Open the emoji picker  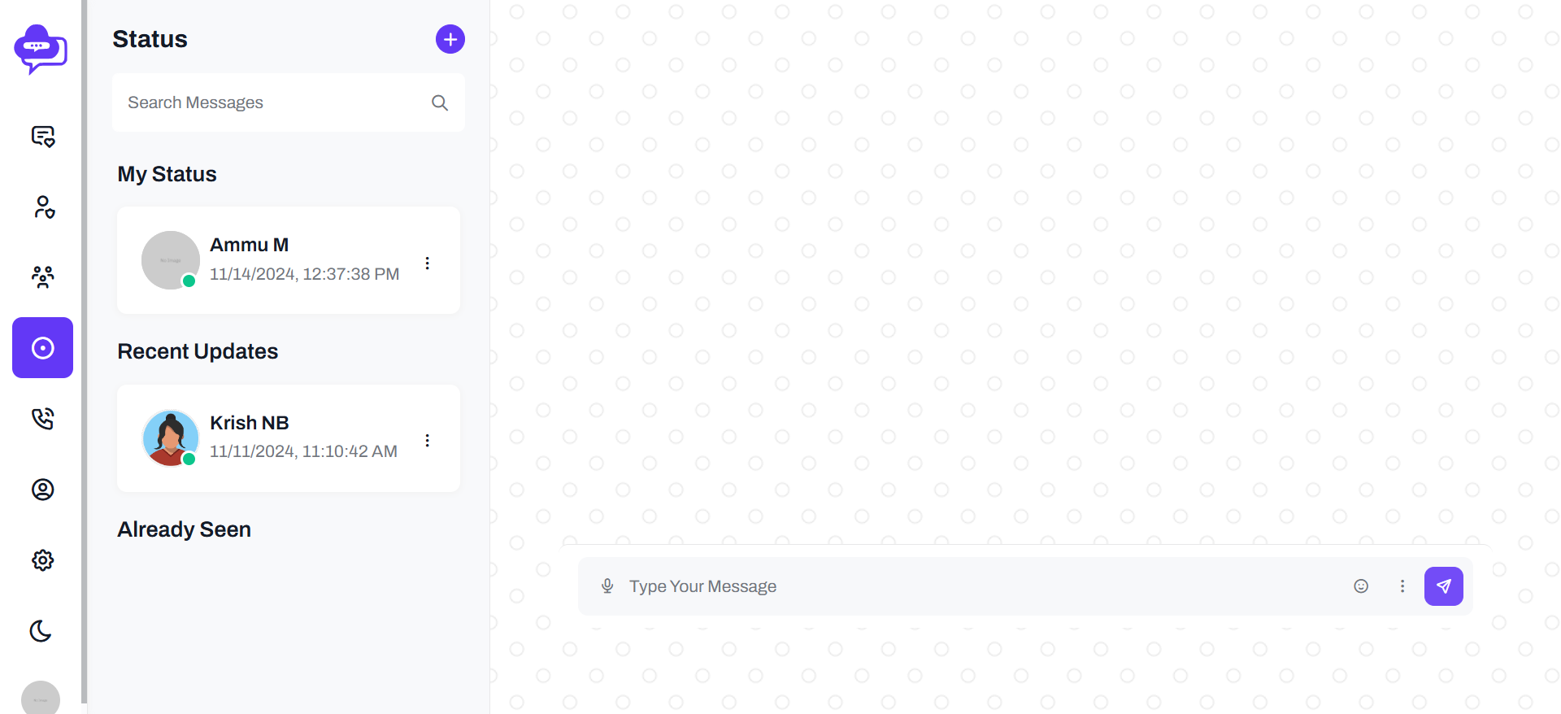(1361, 586)
